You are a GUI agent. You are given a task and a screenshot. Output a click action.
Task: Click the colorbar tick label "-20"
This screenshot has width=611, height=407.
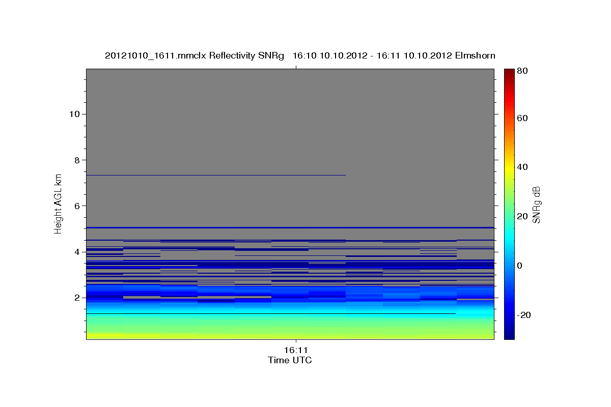coord(523,315)
